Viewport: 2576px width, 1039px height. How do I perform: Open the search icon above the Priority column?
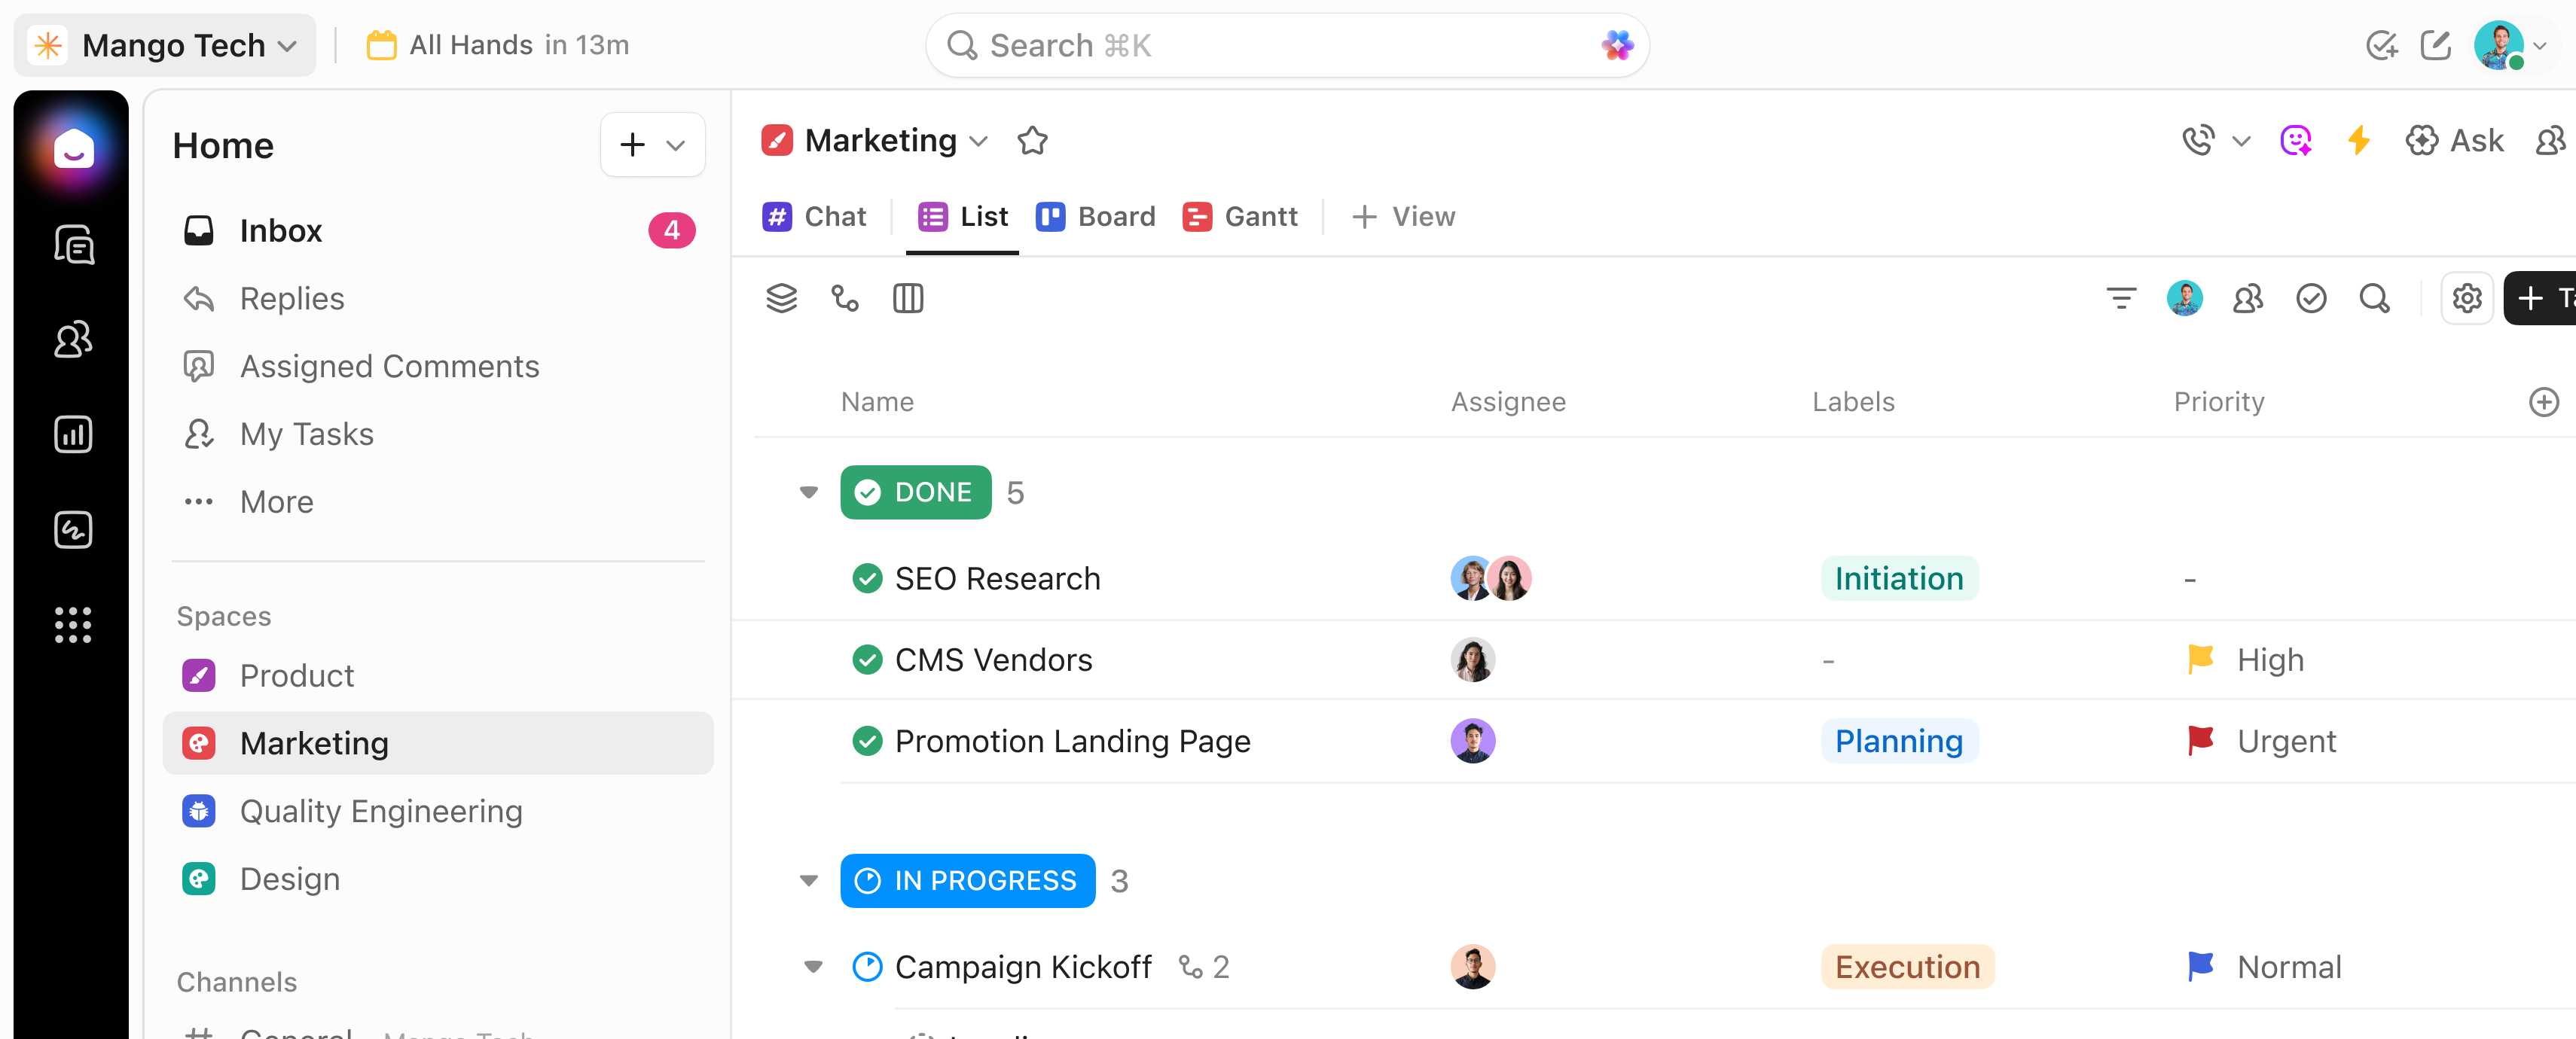point(2375,297)
